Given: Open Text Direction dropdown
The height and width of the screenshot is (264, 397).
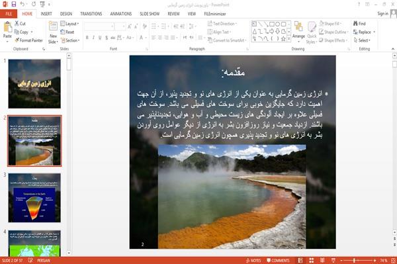Looking at the screenshot, I should [x=222, y=24].
